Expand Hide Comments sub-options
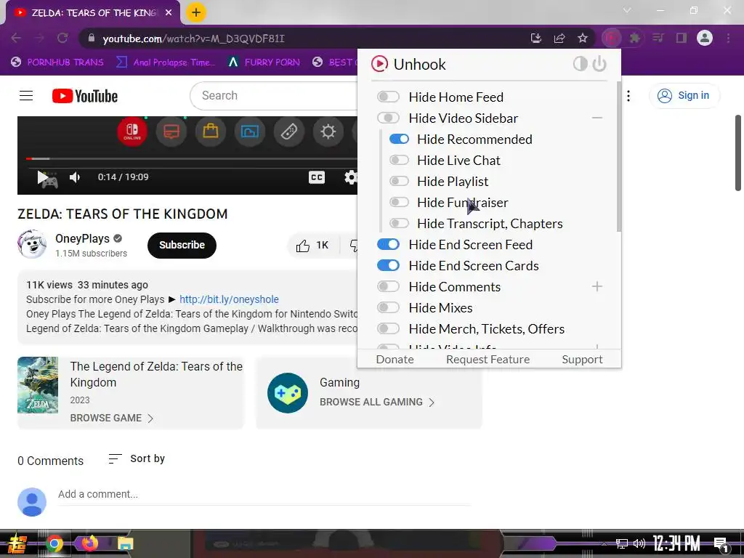The width and height of the screenshot is (744, 558). (597, 286)
